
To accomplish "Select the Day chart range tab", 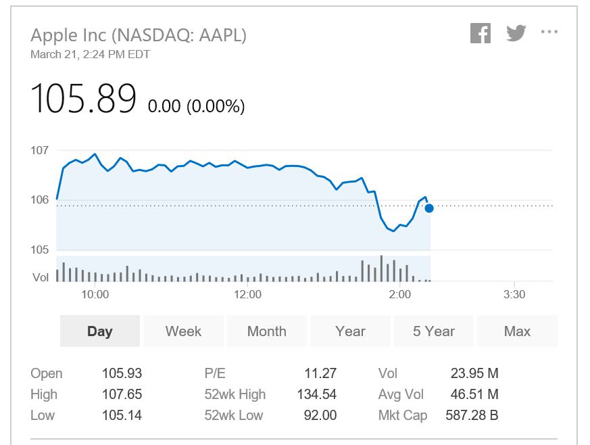I will pos(100,331).
